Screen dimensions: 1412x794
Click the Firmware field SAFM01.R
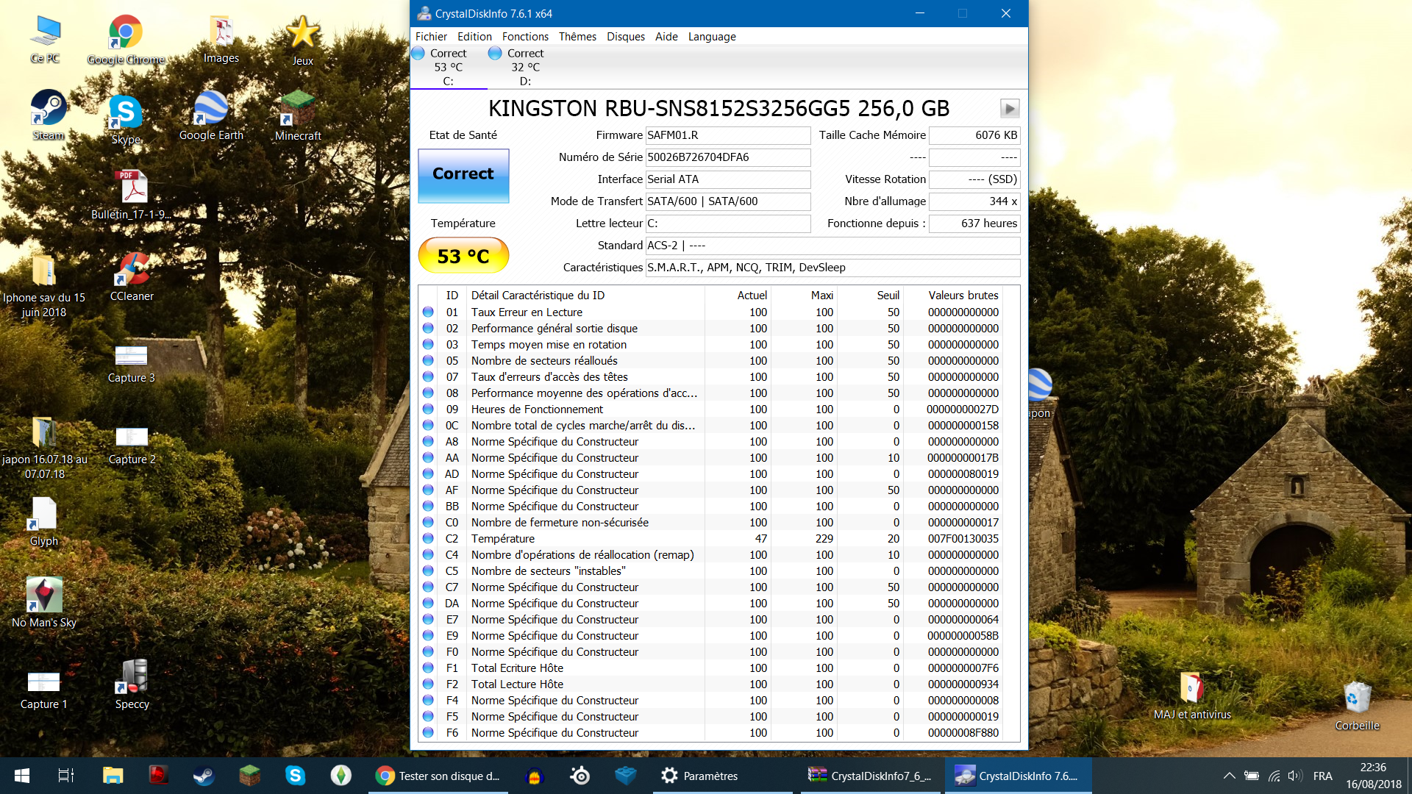pyautogui.click(x=728, y=135)
